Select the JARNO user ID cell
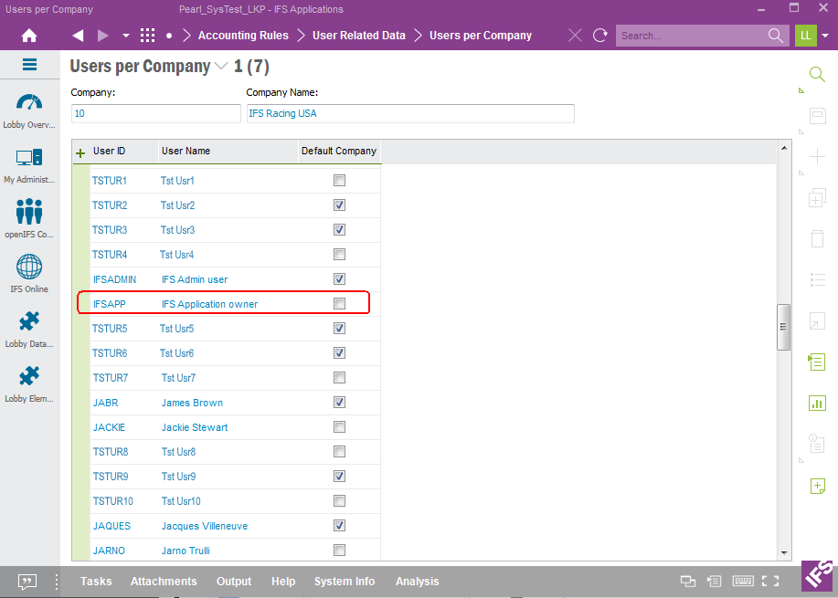This screenshot has height=598, width=838. click(109, 551)
